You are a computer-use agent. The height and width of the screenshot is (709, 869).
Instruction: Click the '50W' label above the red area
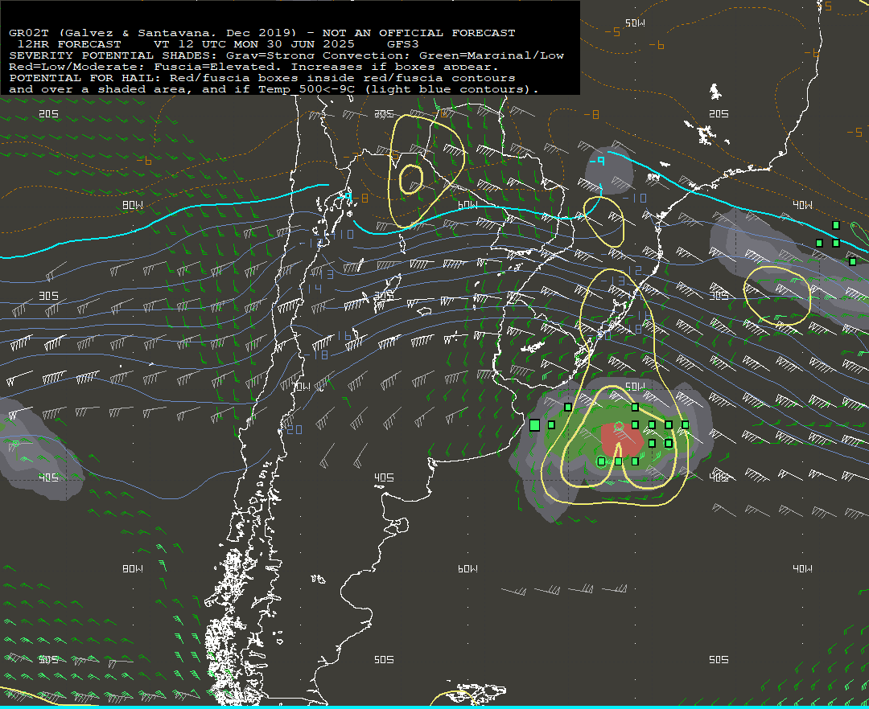[x=635, y=386]
